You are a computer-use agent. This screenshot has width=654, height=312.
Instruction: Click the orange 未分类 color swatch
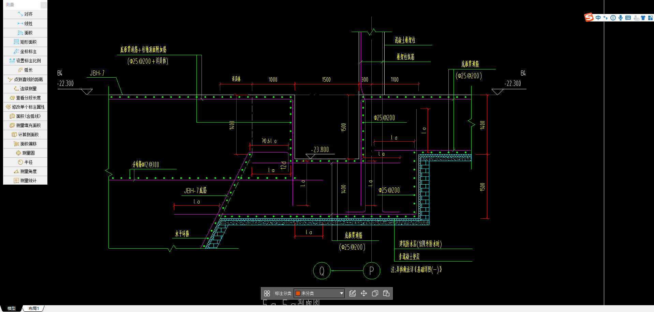298,293
